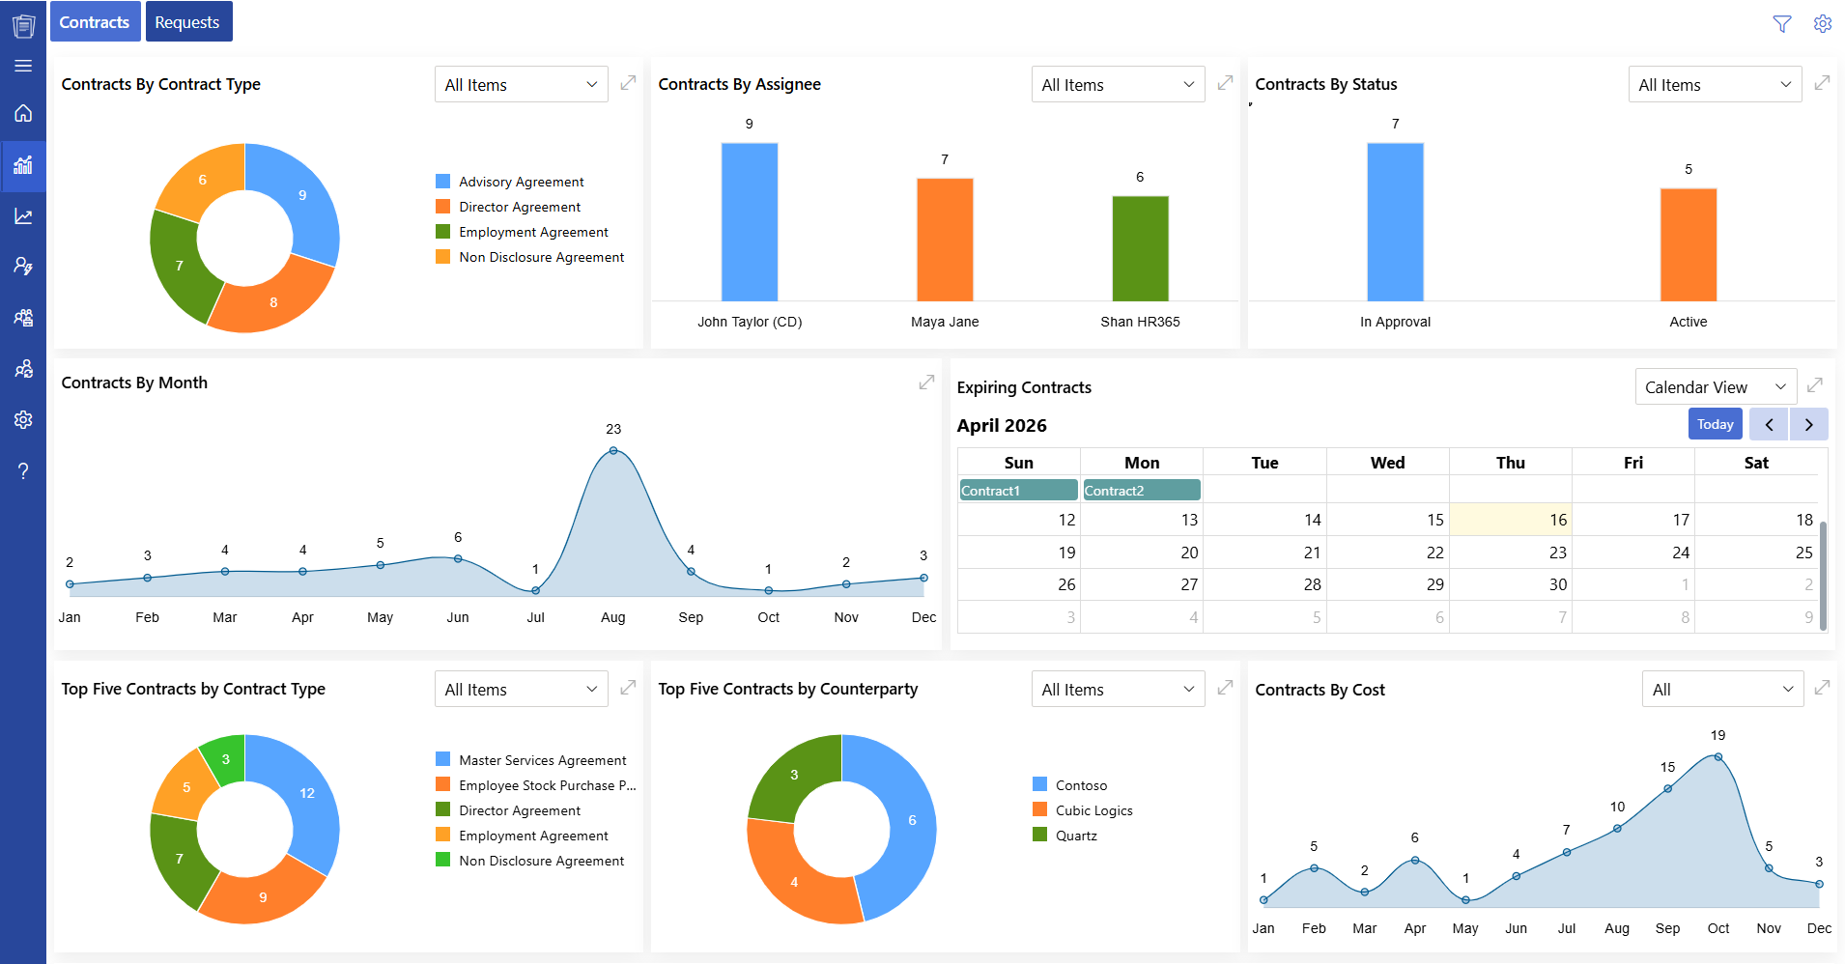Image resolution: width=1845 pixels, height=964 pixels.
Task: Click the Help question mark icon
Action: (x=23, y=471)
